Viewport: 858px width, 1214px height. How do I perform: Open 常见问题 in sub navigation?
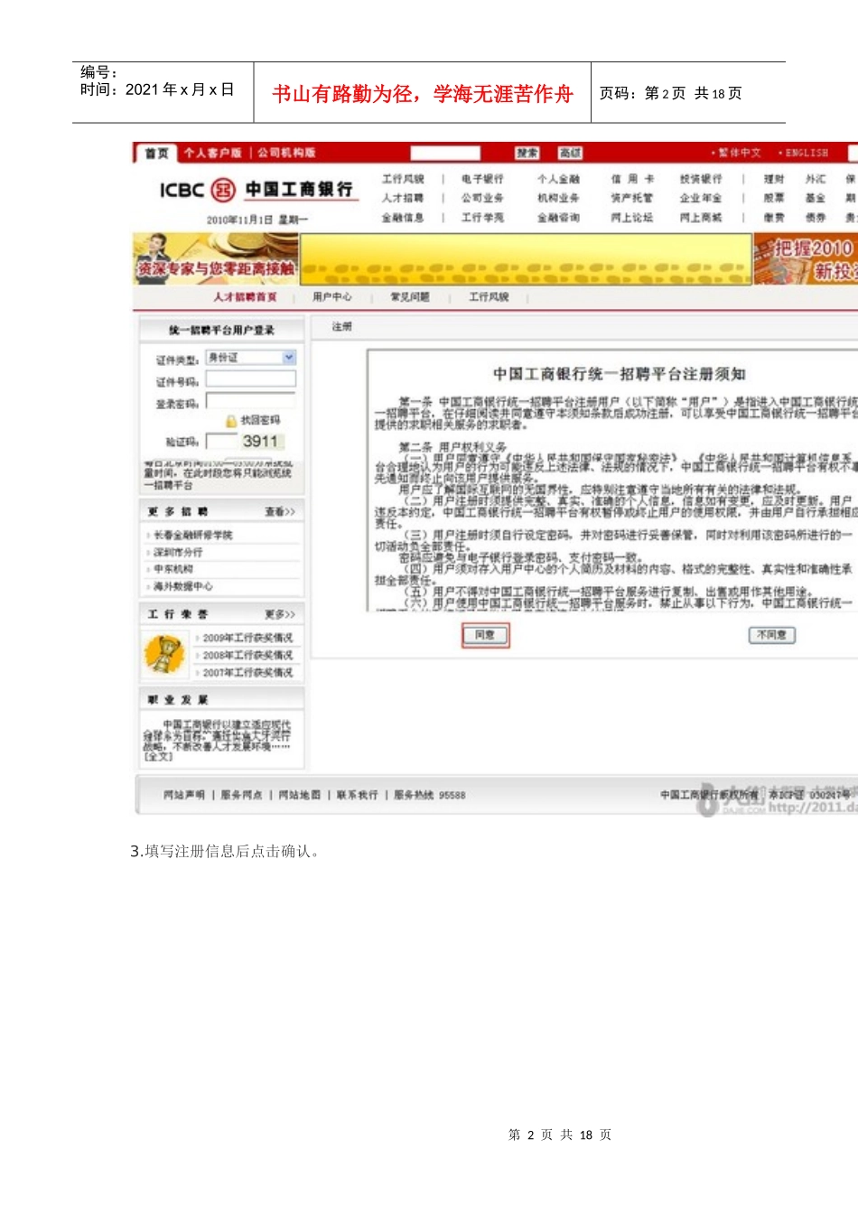pyautogui.click(x=410, y=297)
